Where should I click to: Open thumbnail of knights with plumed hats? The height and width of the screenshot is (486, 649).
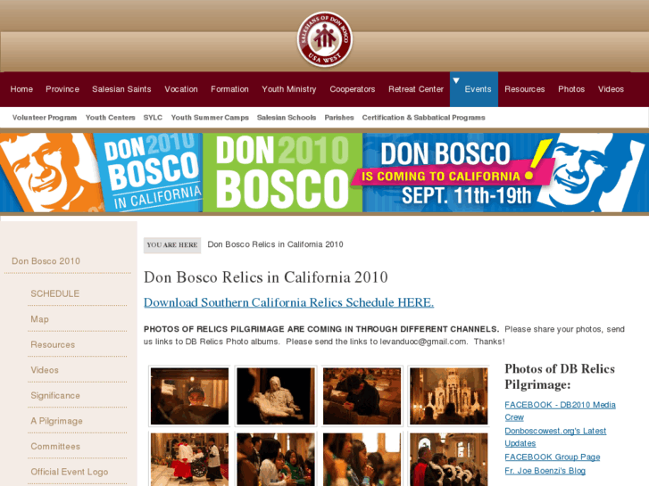click(x=449, y=459)
